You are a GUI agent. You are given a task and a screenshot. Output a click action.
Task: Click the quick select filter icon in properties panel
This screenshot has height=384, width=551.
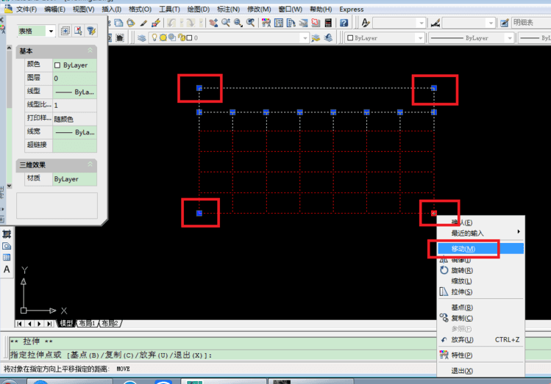click(x=91, y=31)
